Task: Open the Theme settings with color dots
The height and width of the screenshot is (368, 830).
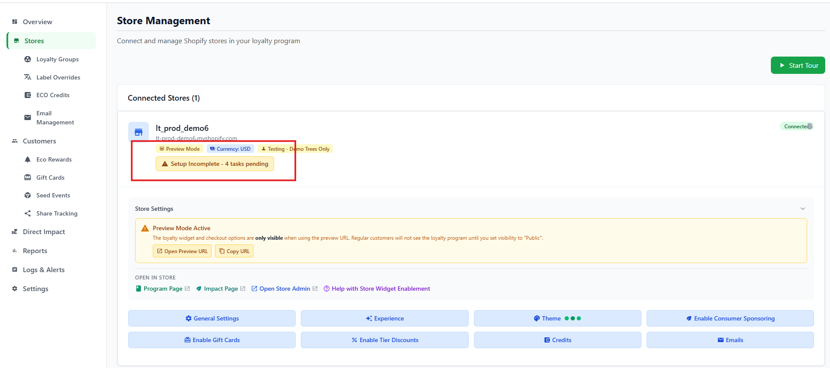Action: (557, 318)
